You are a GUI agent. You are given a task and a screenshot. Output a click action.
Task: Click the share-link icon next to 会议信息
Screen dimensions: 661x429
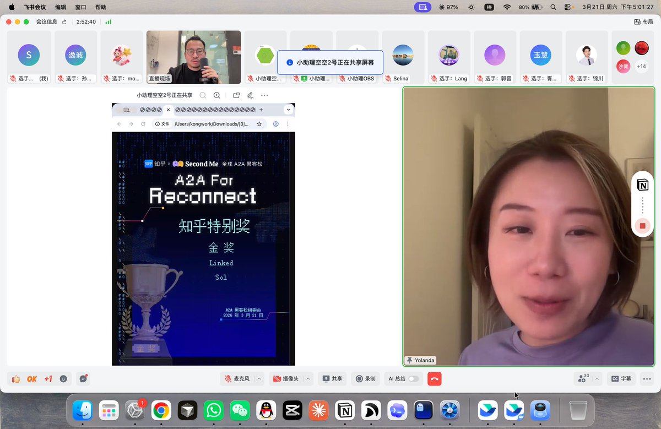(64, 22)
